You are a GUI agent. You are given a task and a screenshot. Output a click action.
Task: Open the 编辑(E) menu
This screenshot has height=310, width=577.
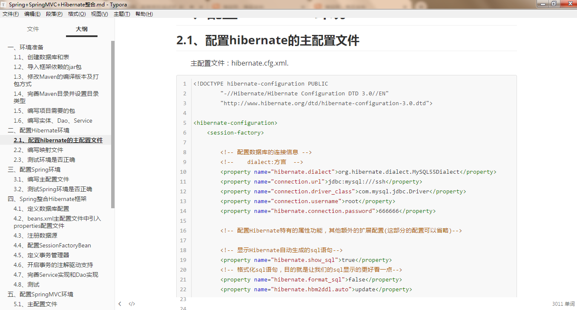pos(32,14)
